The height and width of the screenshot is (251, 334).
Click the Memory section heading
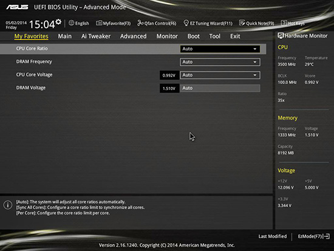(x=288, y=118)
